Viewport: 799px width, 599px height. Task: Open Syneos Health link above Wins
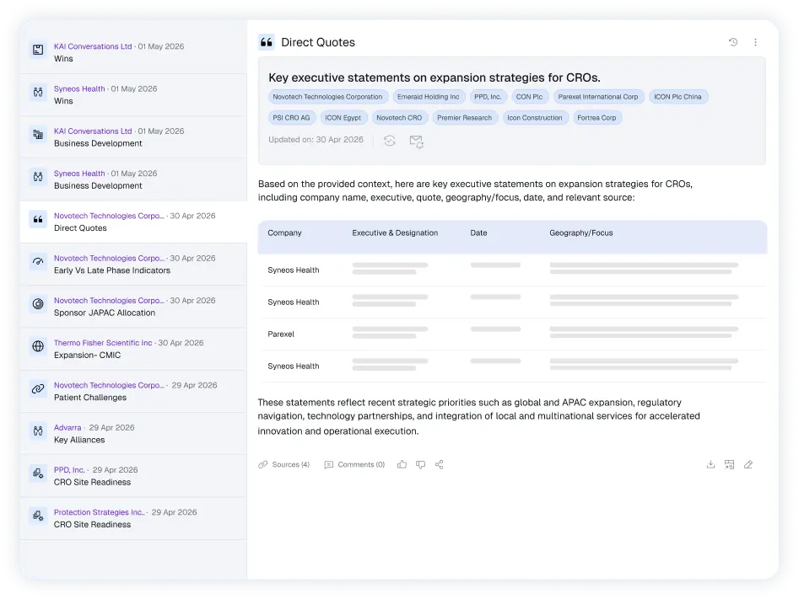click(79, 88)
